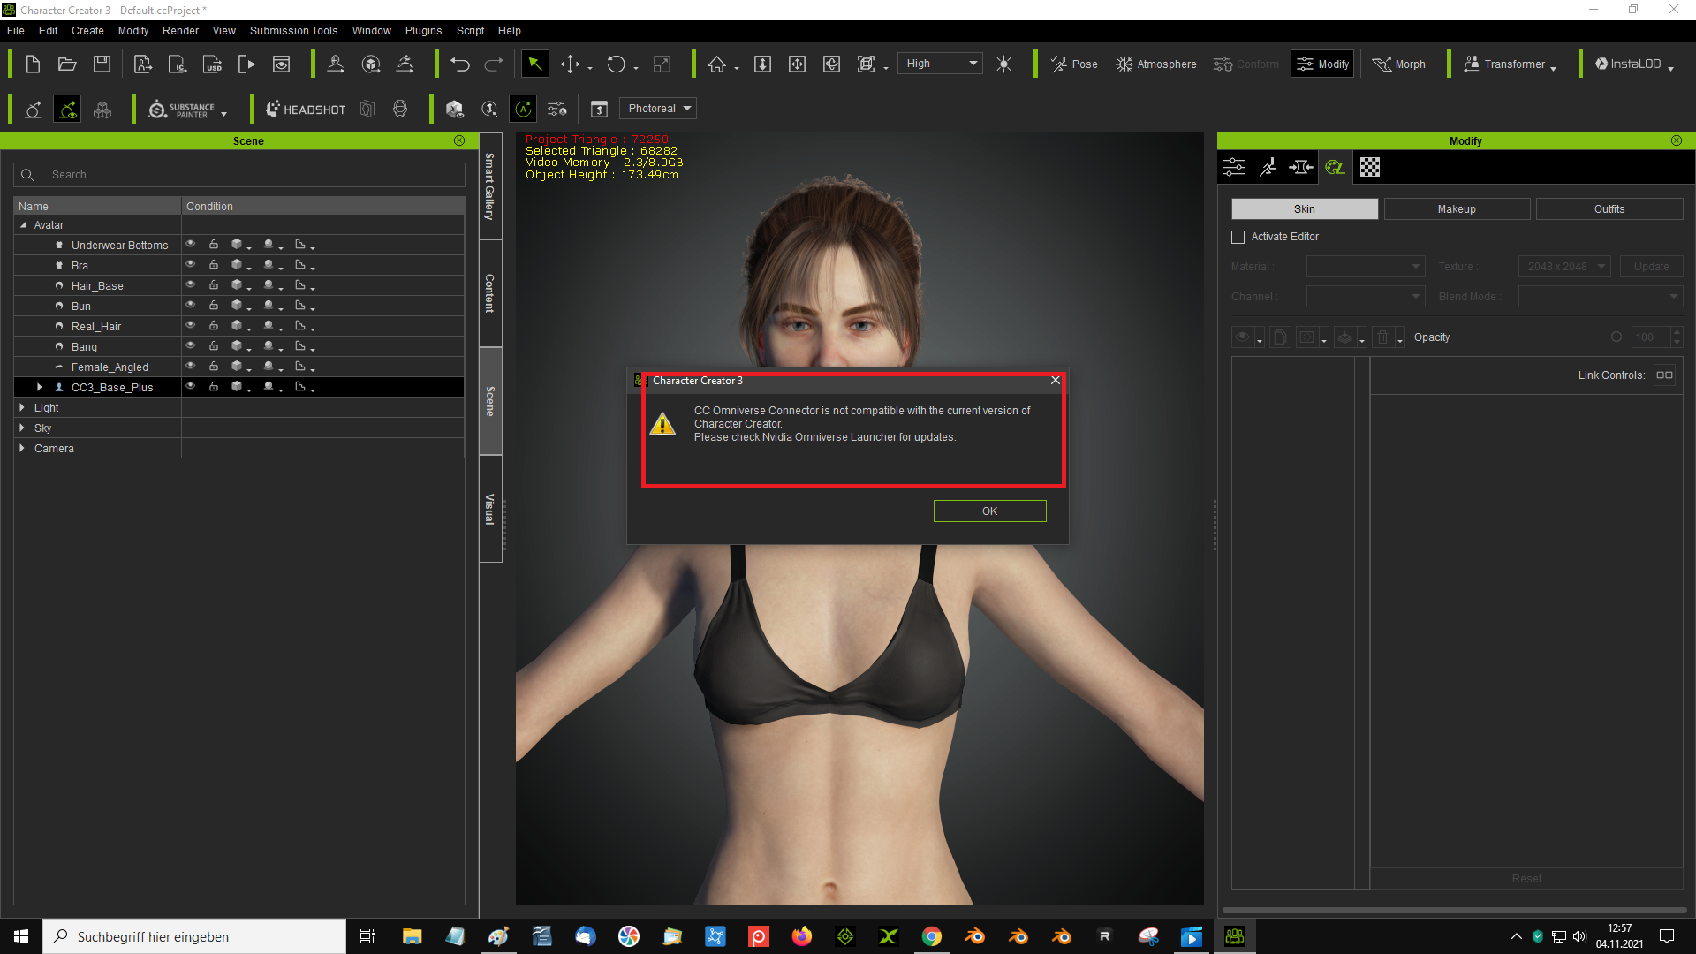The height and width of the screenshot is (954, 1696).
Task: Toggle visibility of the Bra item
Action: click(190, 264)
